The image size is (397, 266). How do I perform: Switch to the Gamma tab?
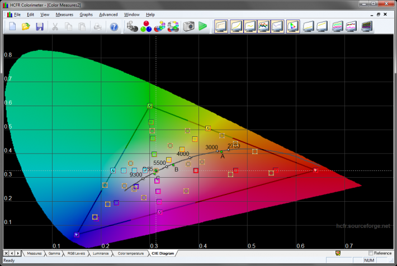point(54,253)
